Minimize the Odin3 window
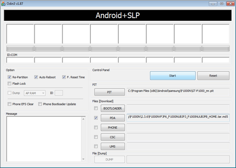The image size is (236, 168). click(x=213, y=4)
